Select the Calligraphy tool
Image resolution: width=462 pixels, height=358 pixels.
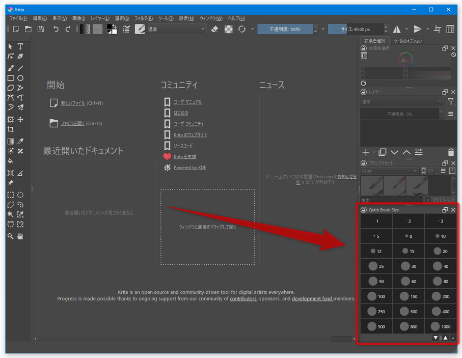pos(20,56)
